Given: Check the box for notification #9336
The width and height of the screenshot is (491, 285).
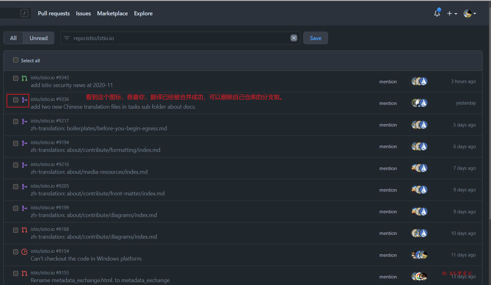Looking at the screenshot, I should tap(16, 100).
